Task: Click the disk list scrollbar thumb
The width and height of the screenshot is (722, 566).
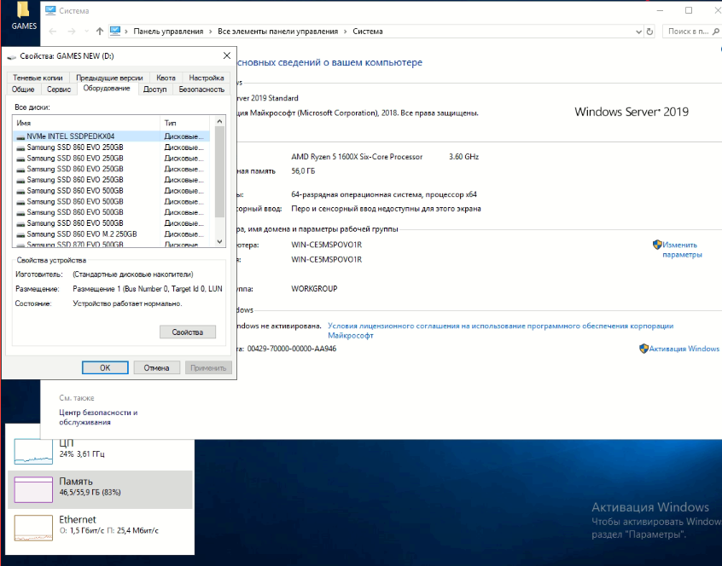Action: pyautogui.click(x=219, y=172)
